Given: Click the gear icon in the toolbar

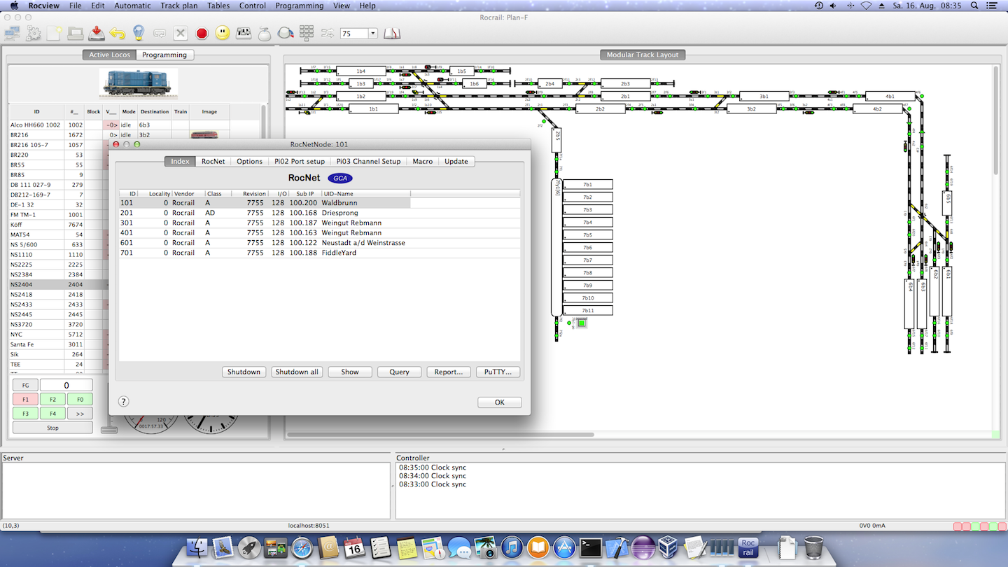Looking at the screenshot, I should 34,33.
